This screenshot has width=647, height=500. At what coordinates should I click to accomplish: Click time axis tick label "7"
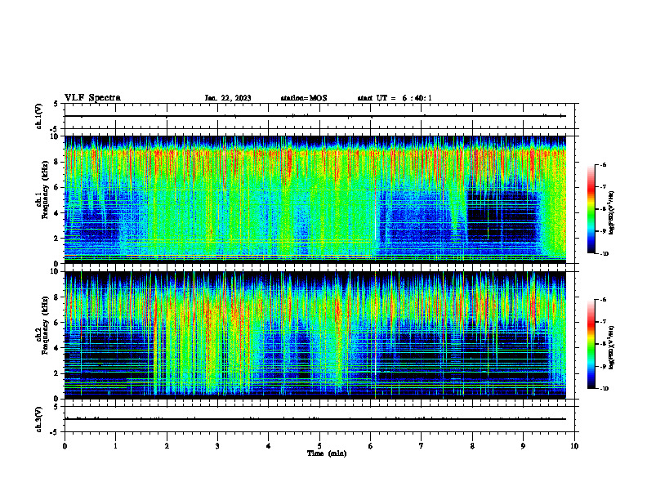click(422, 446)
